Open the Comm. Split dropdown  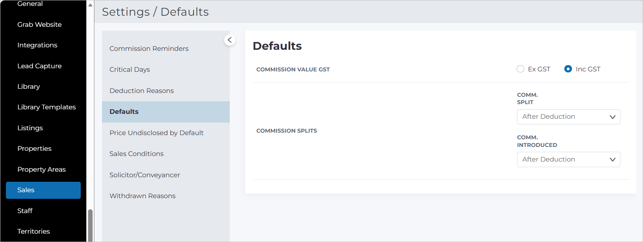pos(568,117)
